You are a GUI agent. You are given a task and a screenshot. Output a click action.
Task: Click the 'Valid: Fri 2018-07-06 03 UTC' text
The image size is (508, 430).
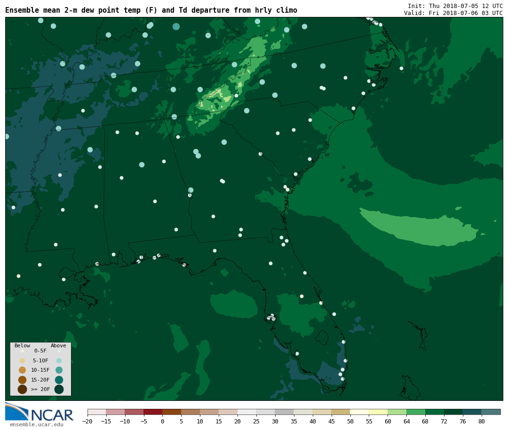453,13
